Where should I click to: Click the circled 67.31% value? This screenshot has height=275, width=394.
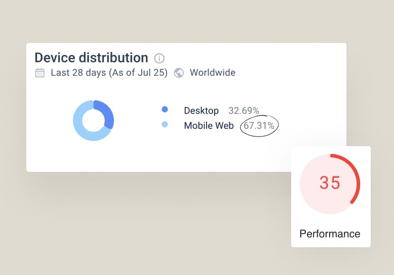tap(259, 125)
